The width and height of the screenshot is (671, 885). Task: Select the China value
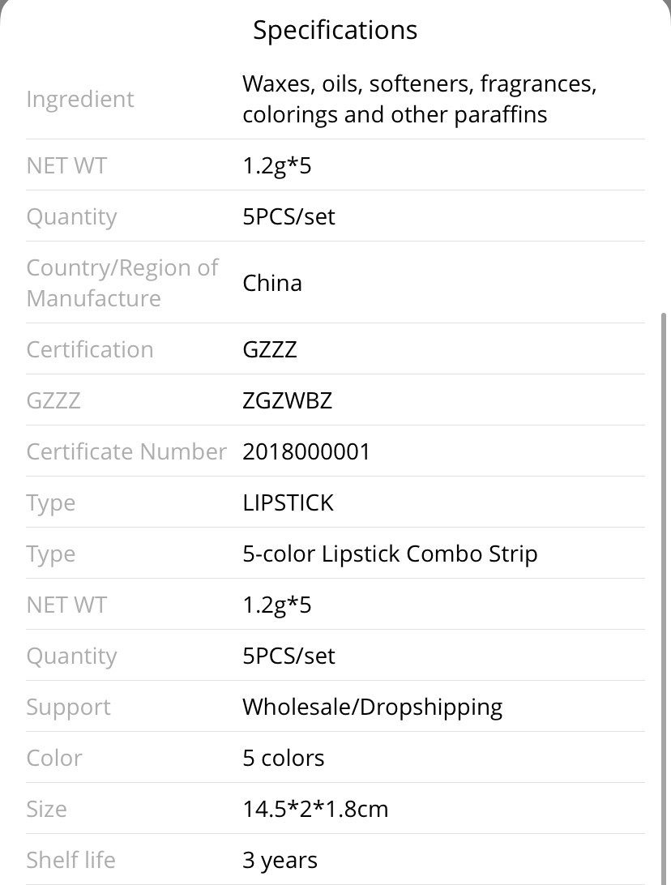272,283
